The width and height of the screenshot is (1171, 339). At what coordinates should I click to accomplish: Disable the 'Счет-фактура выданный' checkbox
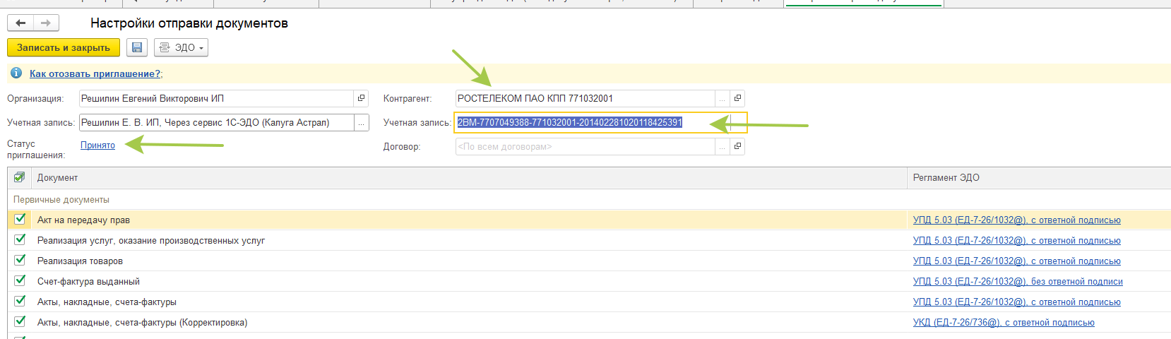click(x=20, y=281)
